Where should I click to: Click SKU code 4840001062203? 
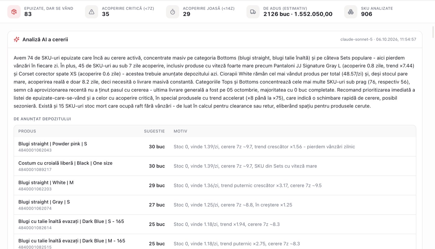35,189
